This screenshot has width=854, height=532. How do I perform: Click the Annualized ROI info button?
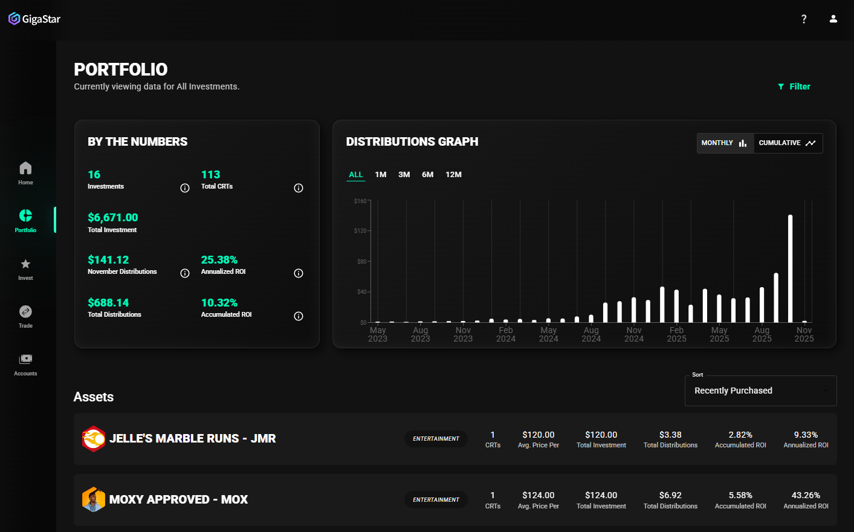[299, 273]
